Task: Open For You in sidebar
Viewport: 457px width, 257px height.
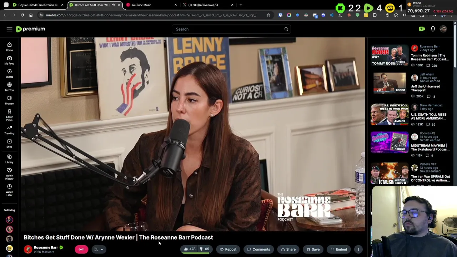Action: [9, 87]
